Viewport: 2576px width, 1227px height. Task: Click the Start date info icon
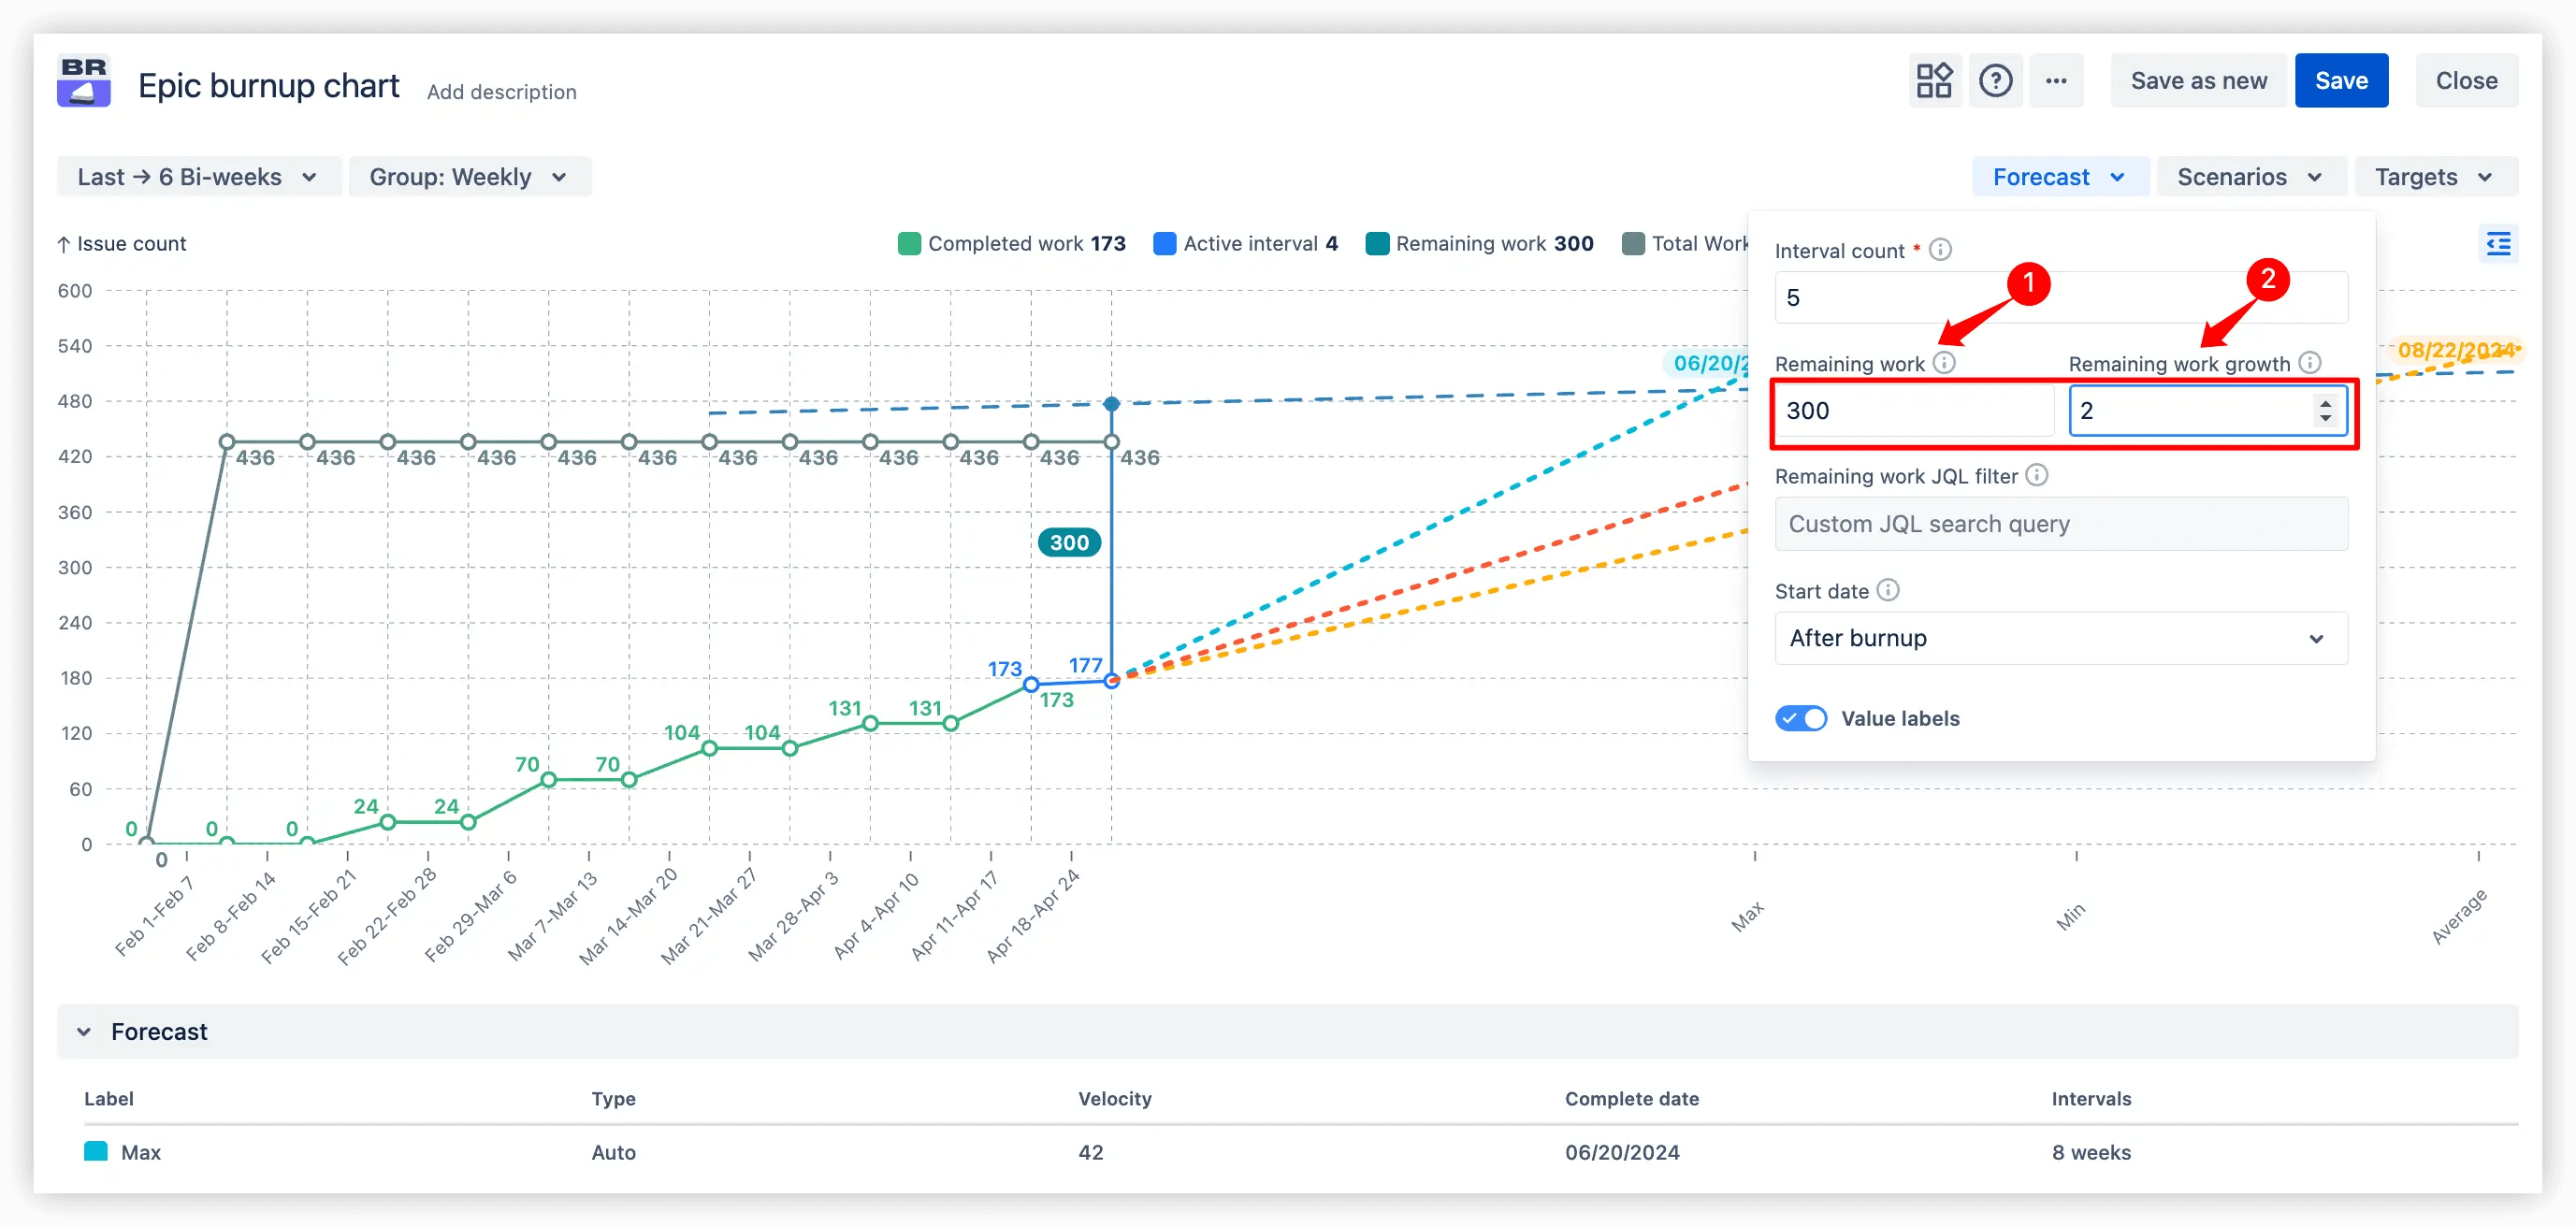pos(1887,590)
